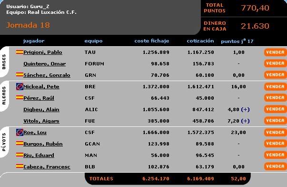Viewport: 287px width, 187px height.
Task: Expand the (+) points detail for Digbeu
Action: pyautogui.click(x=245, y=110)
